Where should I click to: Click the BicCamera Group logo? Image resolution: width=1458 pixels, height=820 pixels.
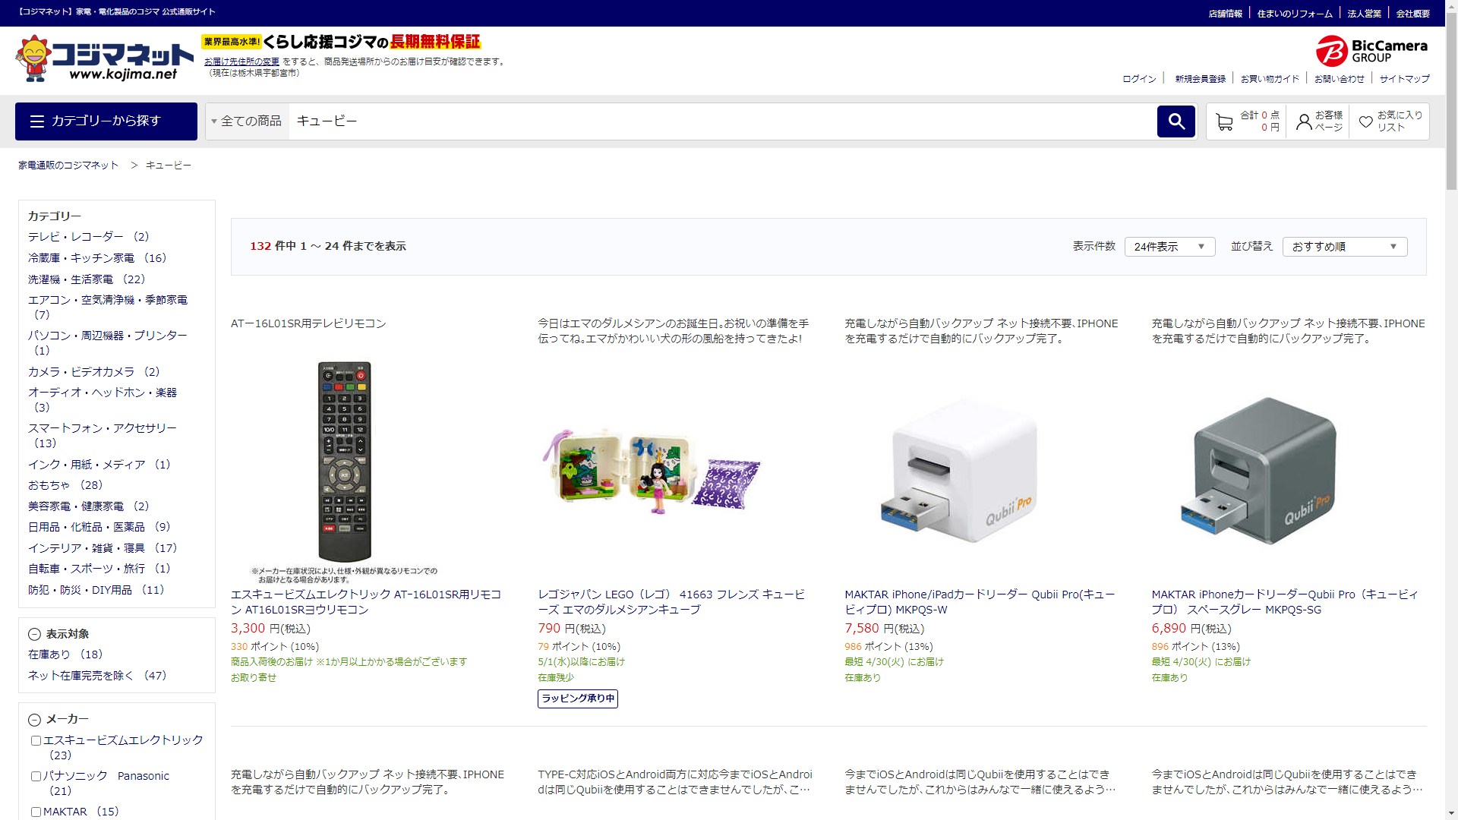tap(1371, 51)
